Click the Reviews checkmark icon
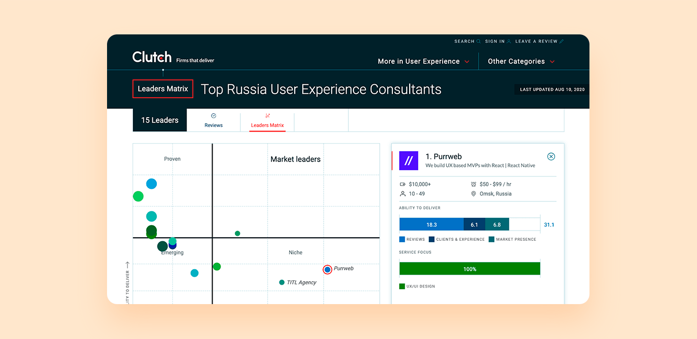Screen dimensions: 697x339 coord(214,116)
